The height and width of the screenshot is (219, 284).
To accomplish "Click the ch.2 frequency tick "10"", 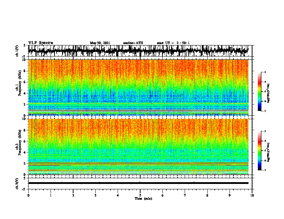I will tap(24, 119).
